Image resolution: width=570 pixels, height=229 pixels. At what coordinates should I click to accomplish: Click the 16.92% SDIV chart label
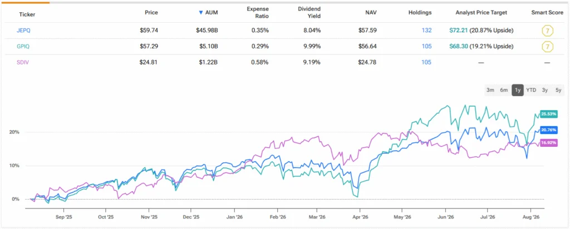pos(548,143)
